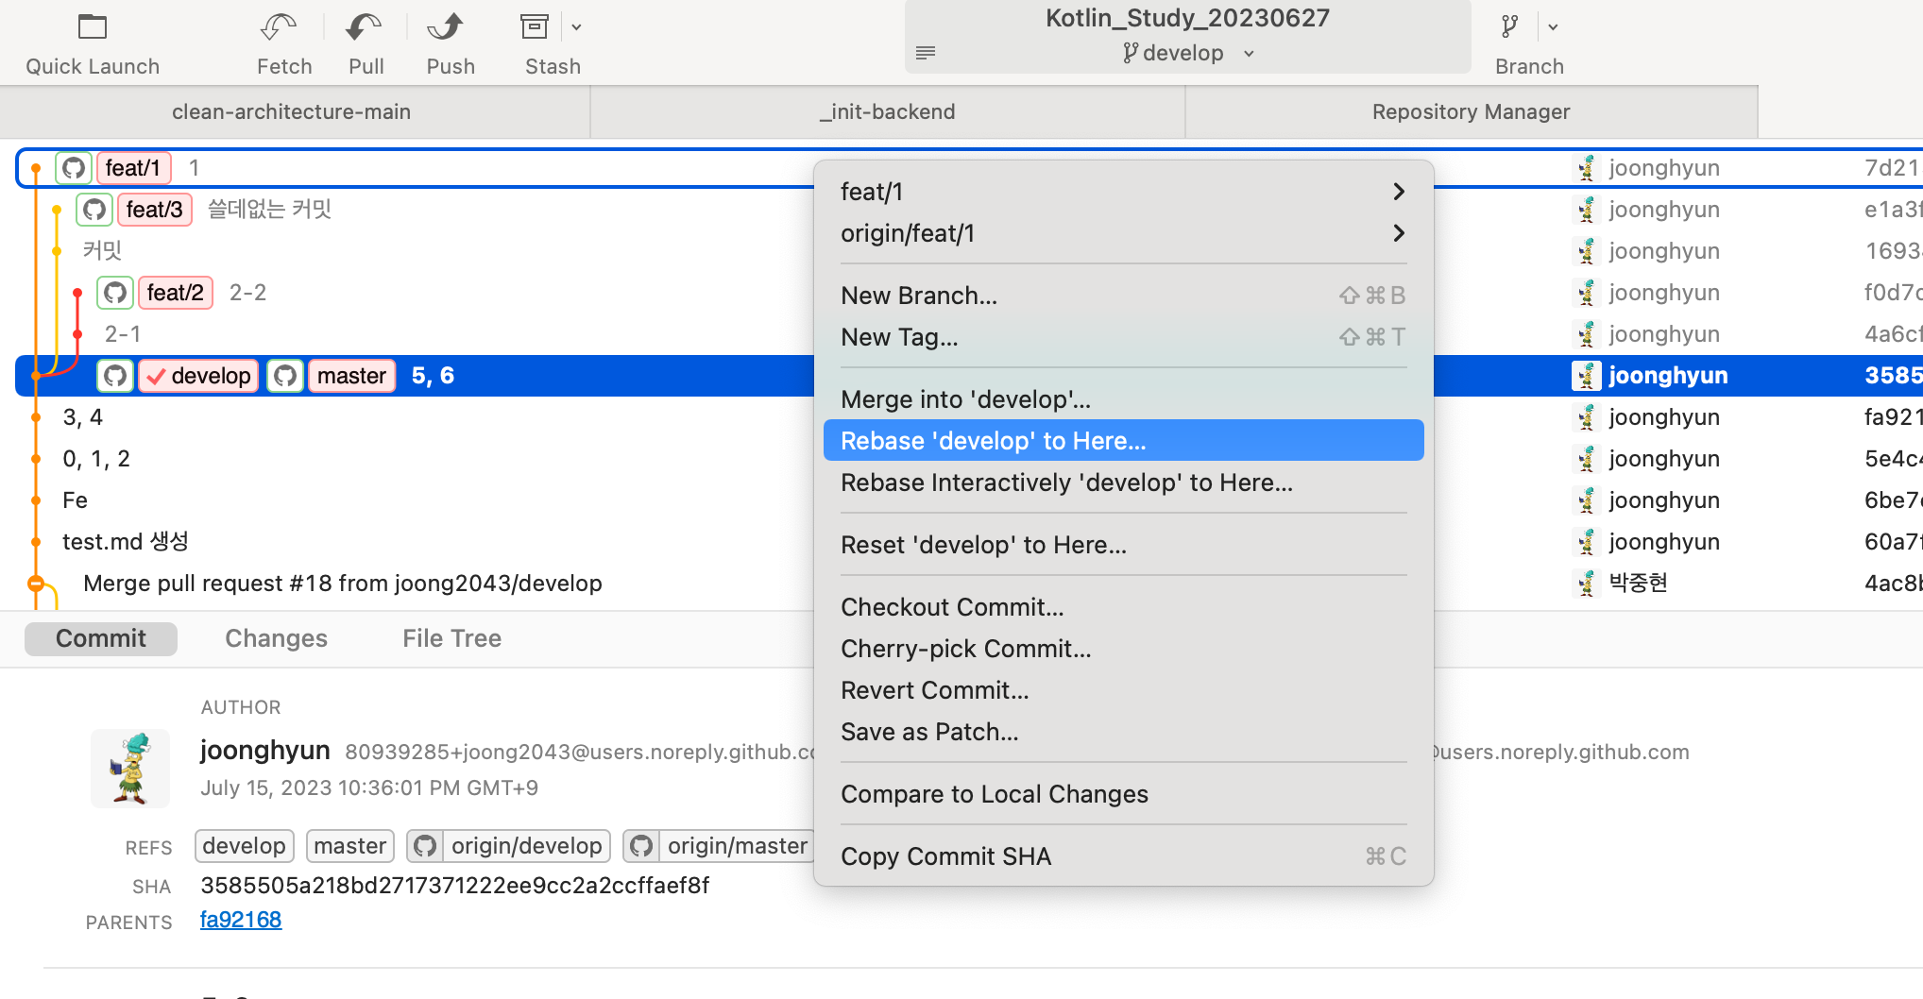Click the Branch toolbar icon

tap(1510, 26)
